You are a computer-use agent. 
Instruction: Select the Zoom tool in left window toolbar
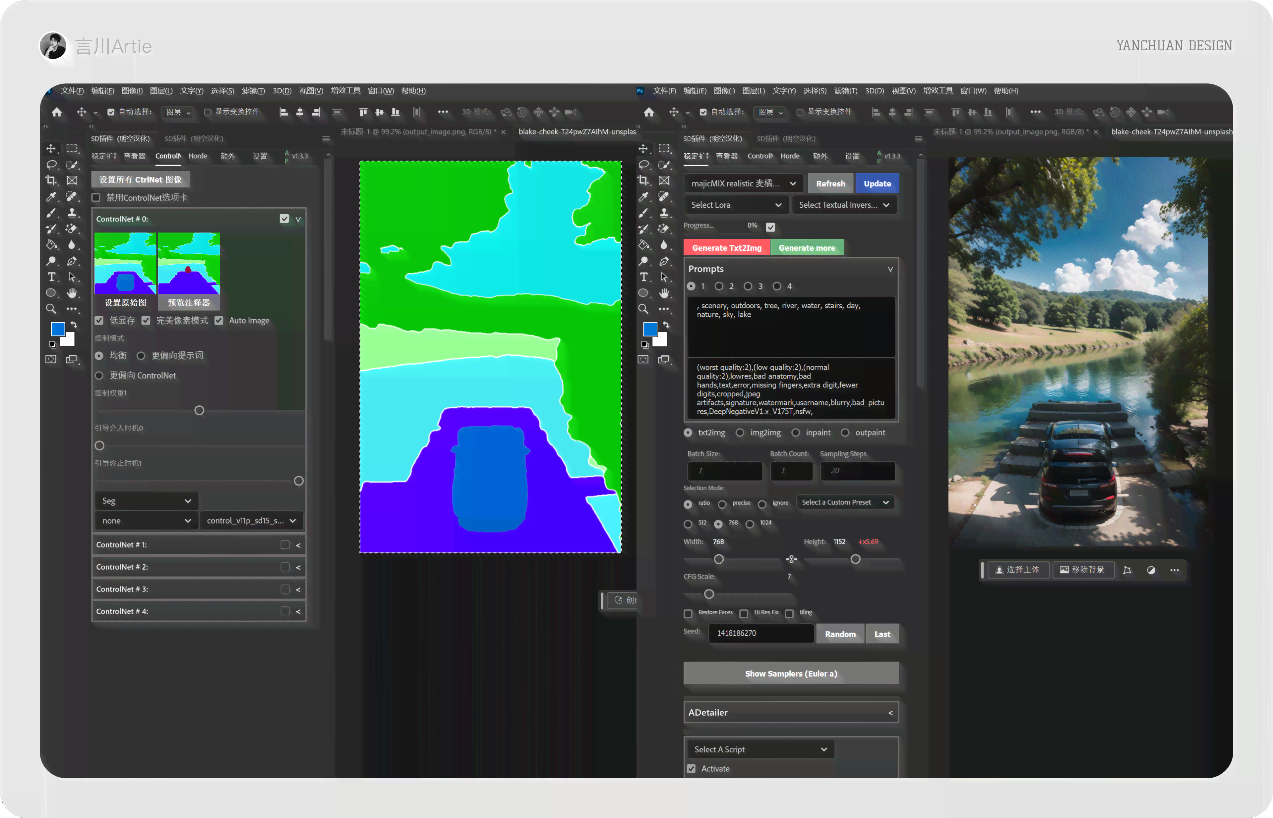[x=51, y=309]
